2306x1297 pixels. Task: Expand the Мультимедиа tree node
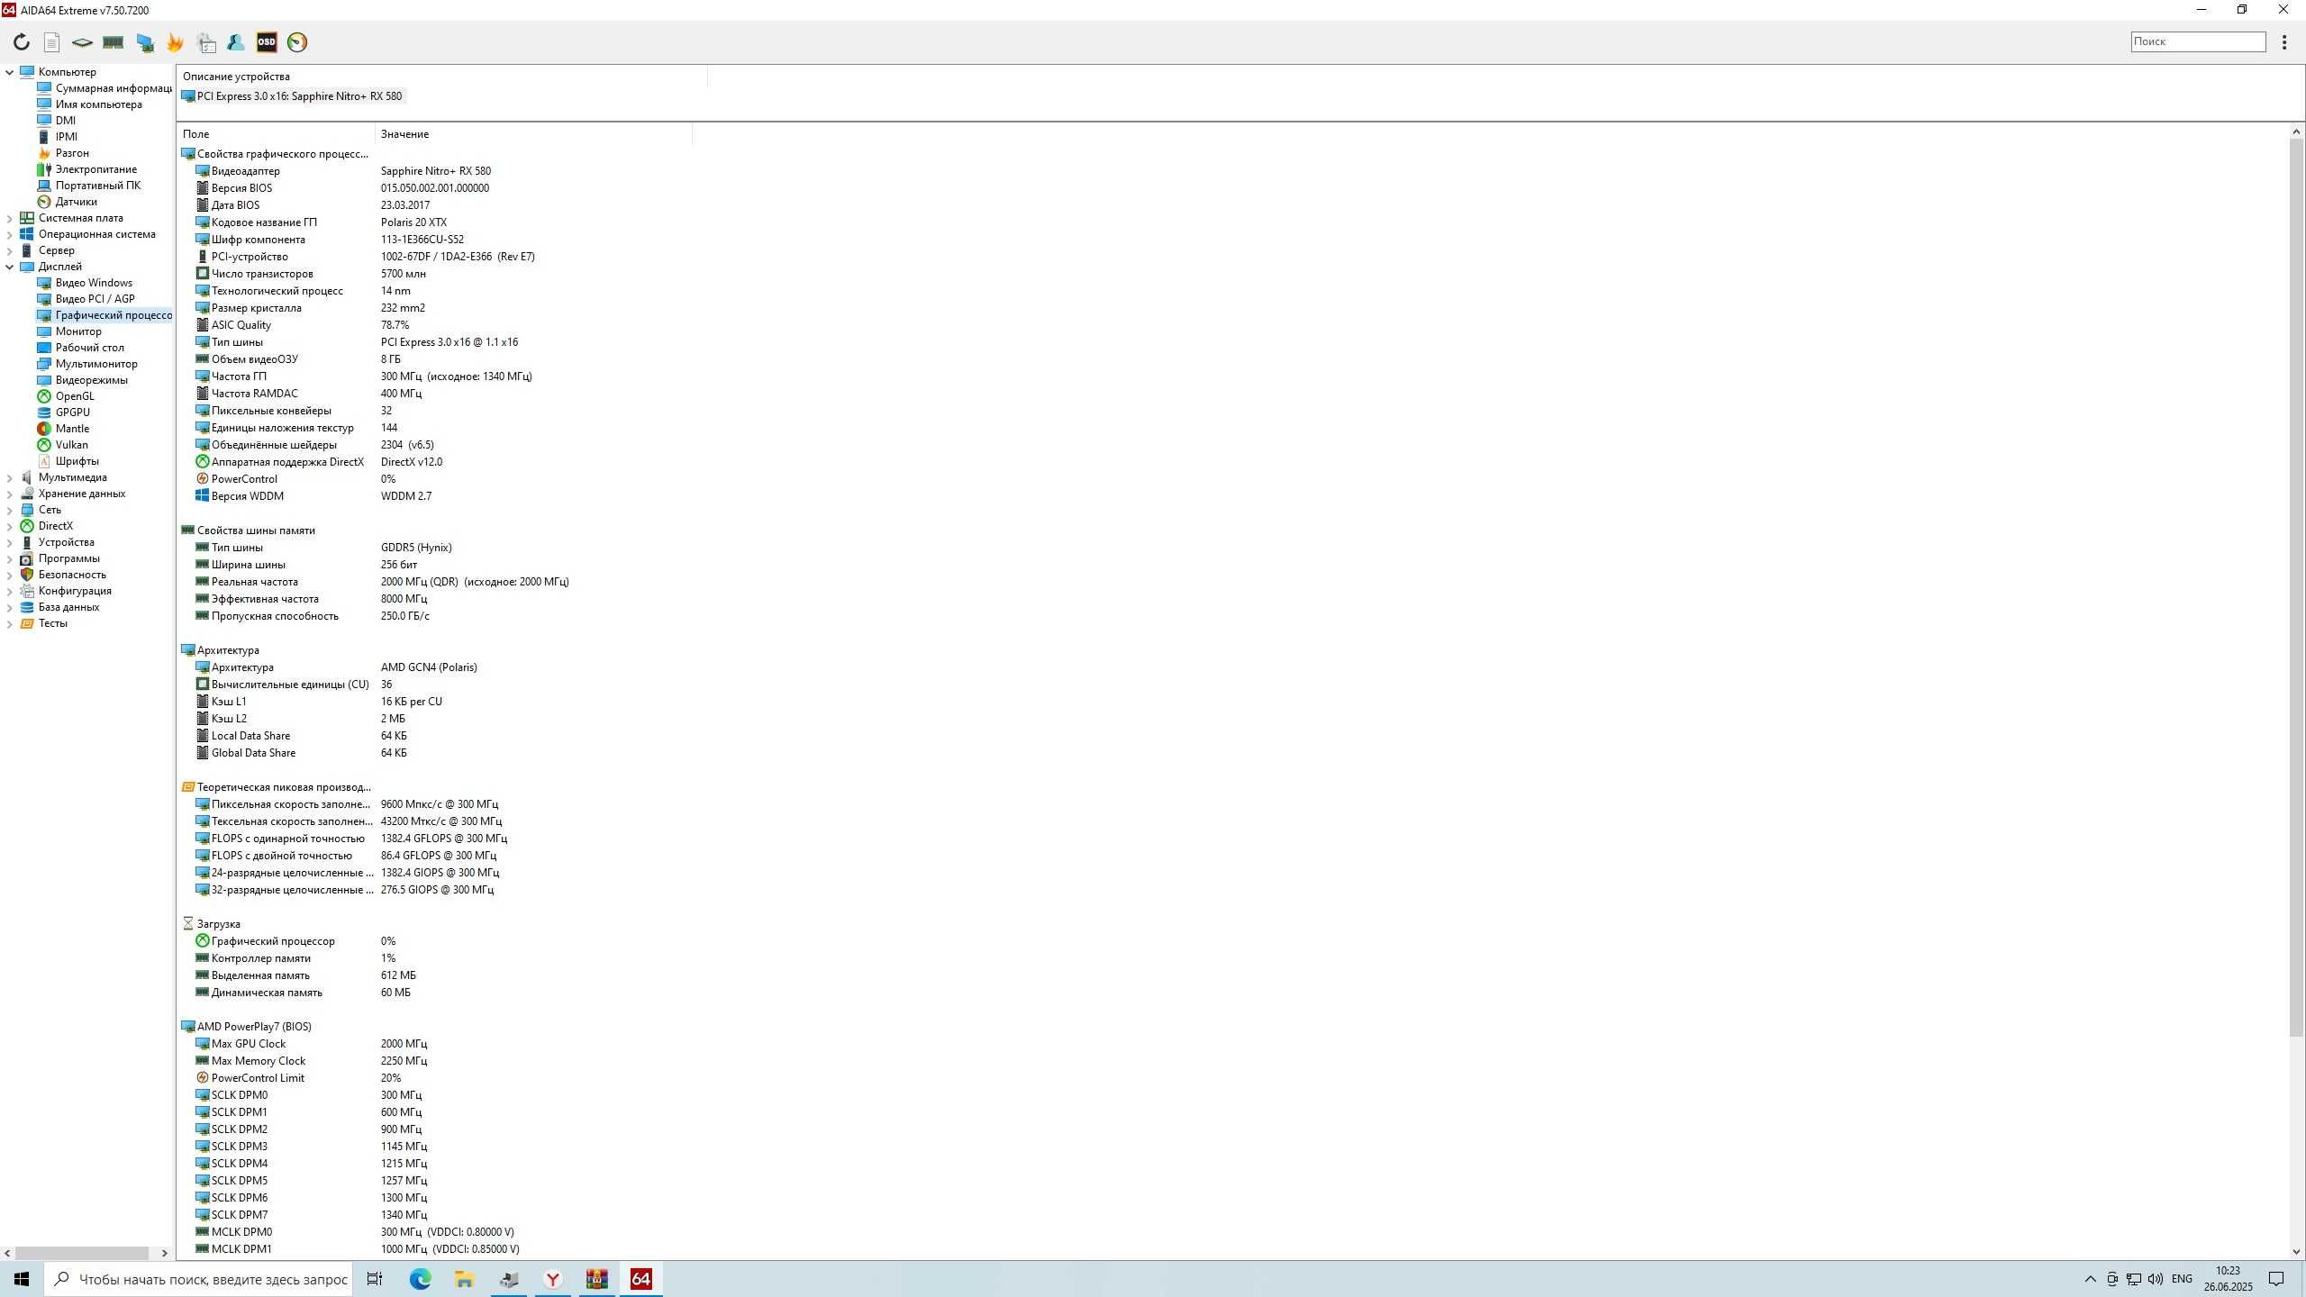(9, 477)
